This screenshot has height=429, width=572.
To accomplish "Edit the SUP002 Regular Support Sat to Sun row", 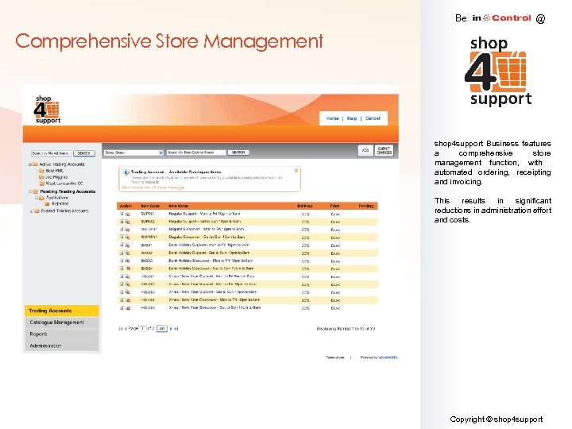I will click(122, 222).
